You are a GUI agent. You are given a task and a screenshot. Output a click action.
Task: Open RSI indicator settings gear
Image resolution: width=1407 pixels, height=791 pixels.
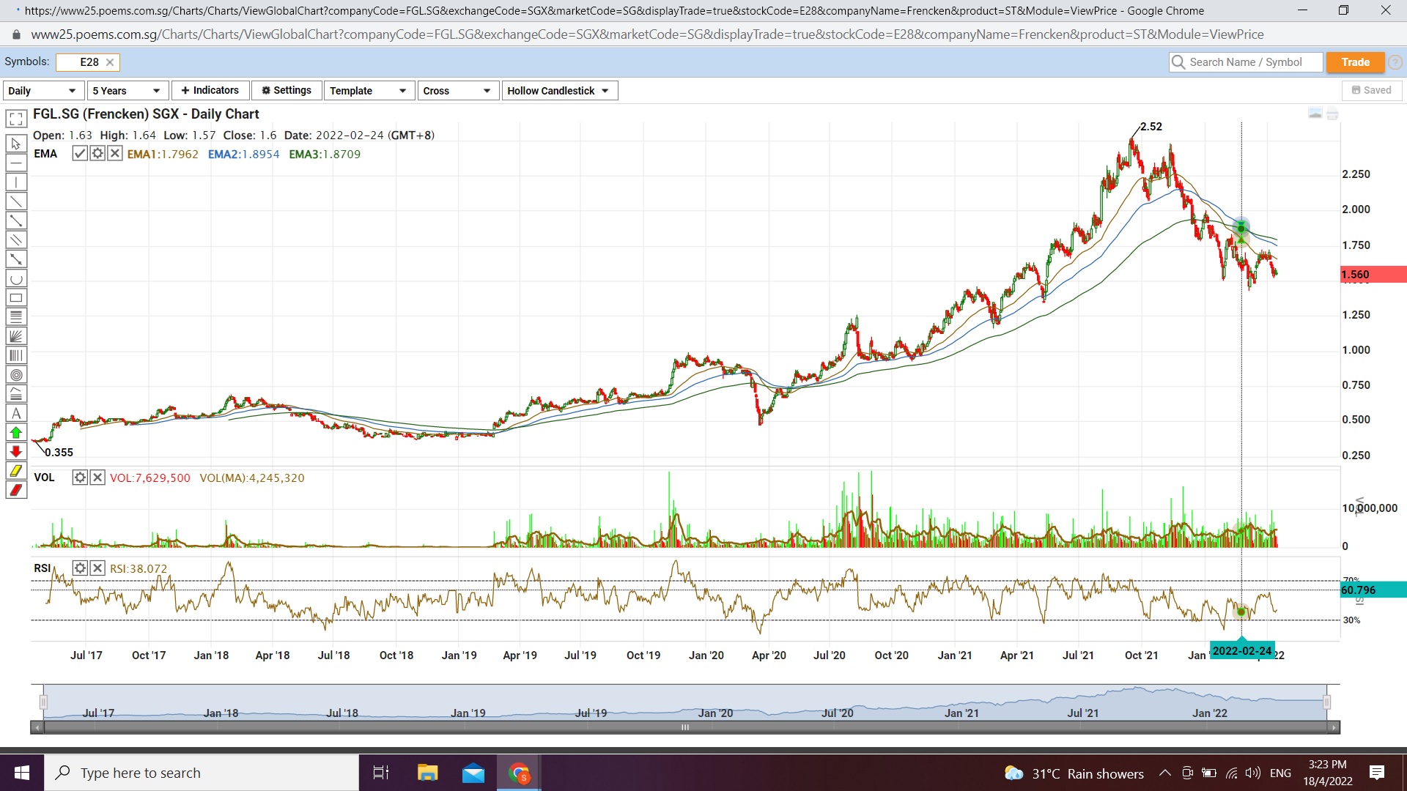tap(80, 568)
